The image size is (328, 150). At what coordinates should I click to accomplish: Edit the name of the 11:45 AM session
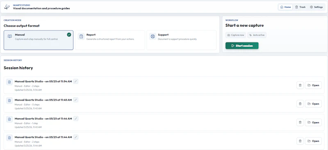76,100
